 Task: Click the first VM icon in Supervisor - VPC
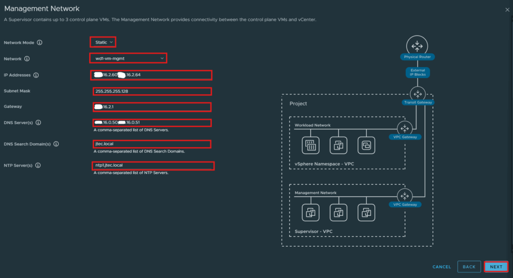click(310, 212)
